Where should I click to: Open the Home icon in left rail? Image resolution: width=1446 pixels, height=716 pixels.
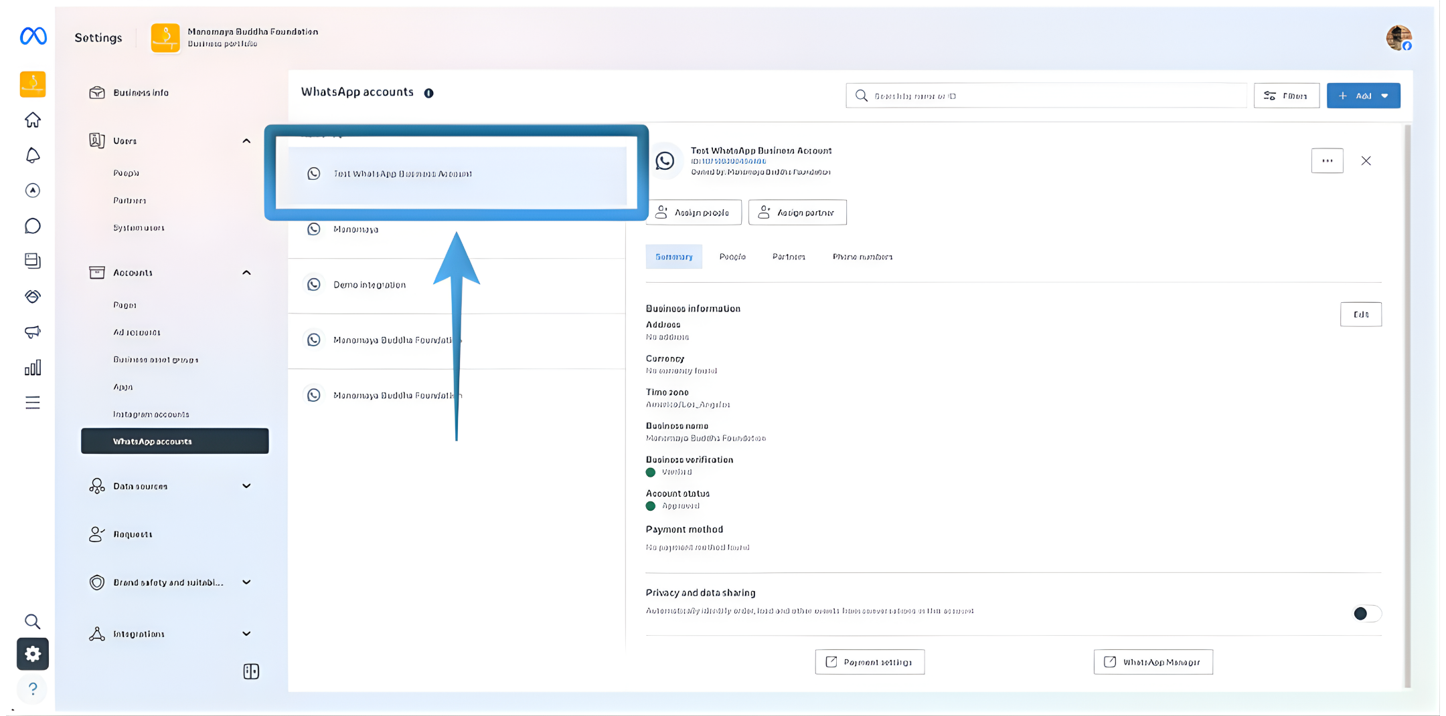33,120
